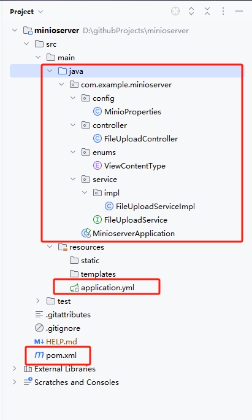This screenshot has width=252, height=420.
Task: Collapse the resources folder
Action: (x=50, y=247)
